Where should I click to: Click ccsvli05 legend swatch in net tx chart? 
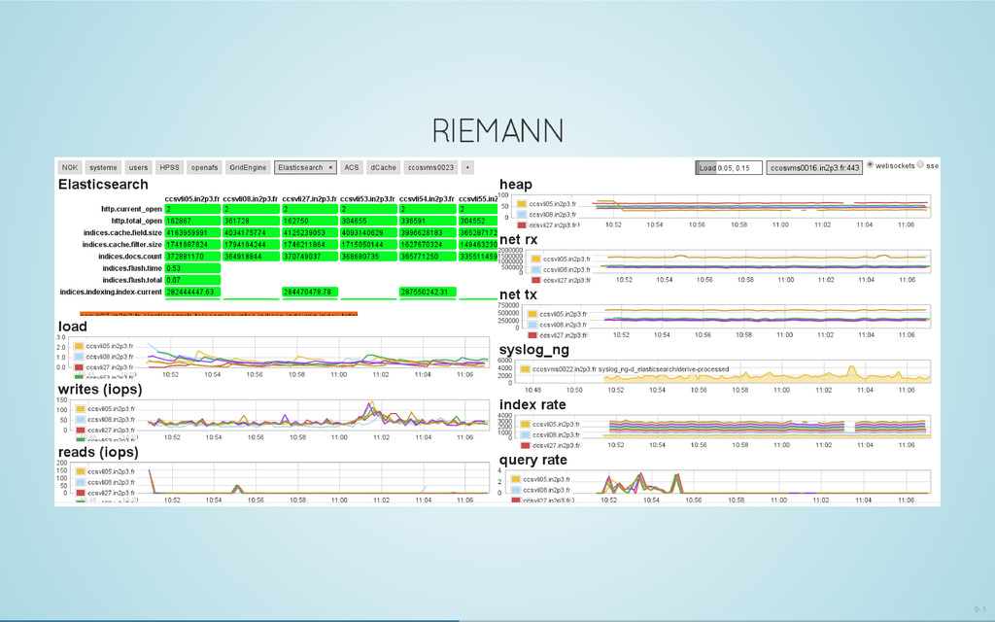pyautogui.click(x=532, y=314)
